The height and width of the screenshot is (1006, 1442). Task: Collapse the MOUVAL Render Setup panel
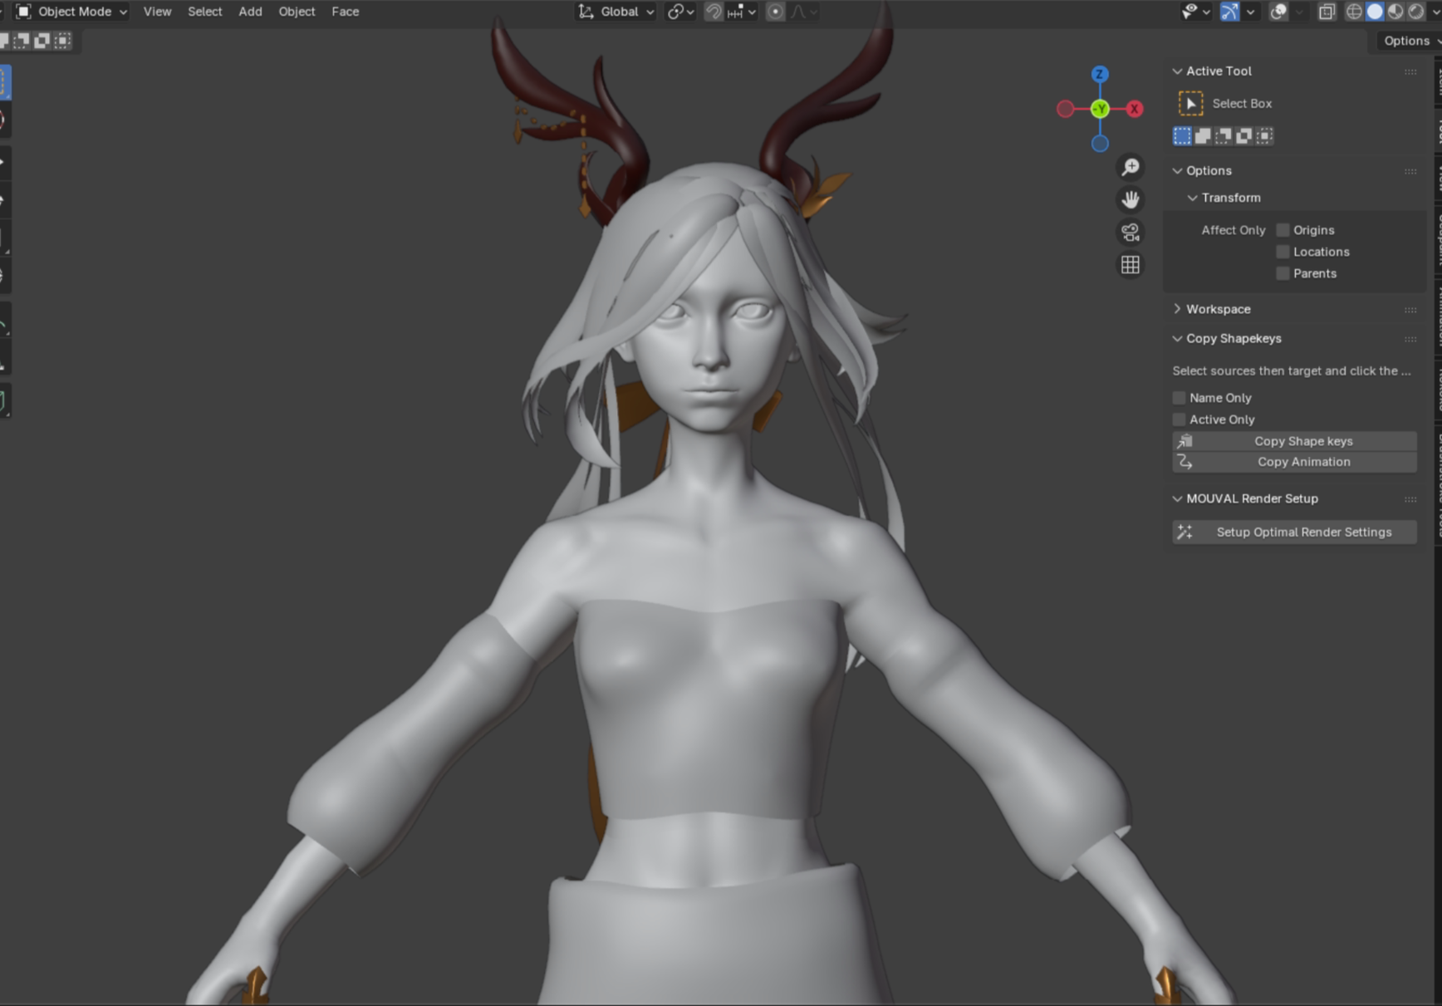tap(1177, 499)
